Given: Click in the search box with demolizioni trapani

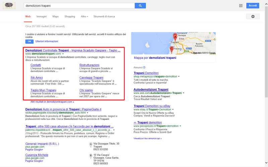Looking at the screenshot, I should [x=79, y=6].
